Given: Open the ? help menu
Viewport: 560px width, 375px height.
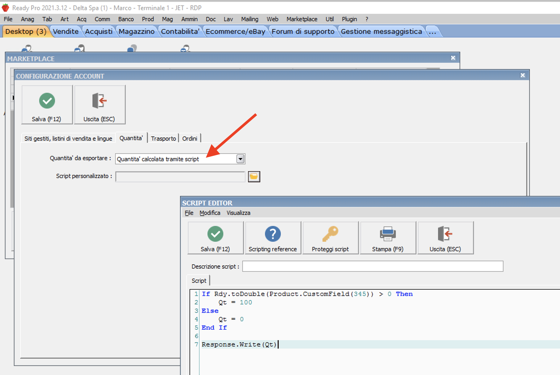Looking at the screenshot, I should (367, 19).
